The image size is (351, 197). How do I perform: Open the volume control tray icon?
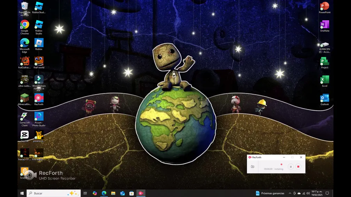pos(308,193)
